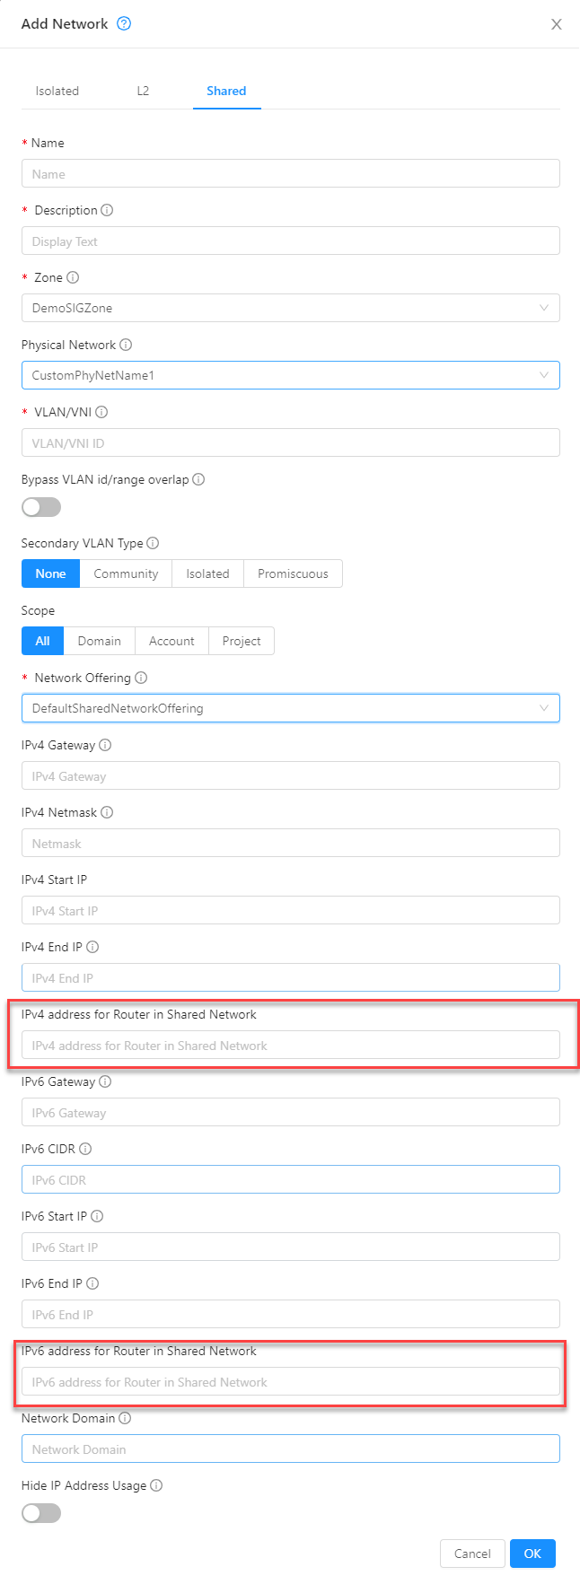Screen dimensions: 580x1593
Task: Open the Network Offering dropdown
Action: (x=291, y=708)
